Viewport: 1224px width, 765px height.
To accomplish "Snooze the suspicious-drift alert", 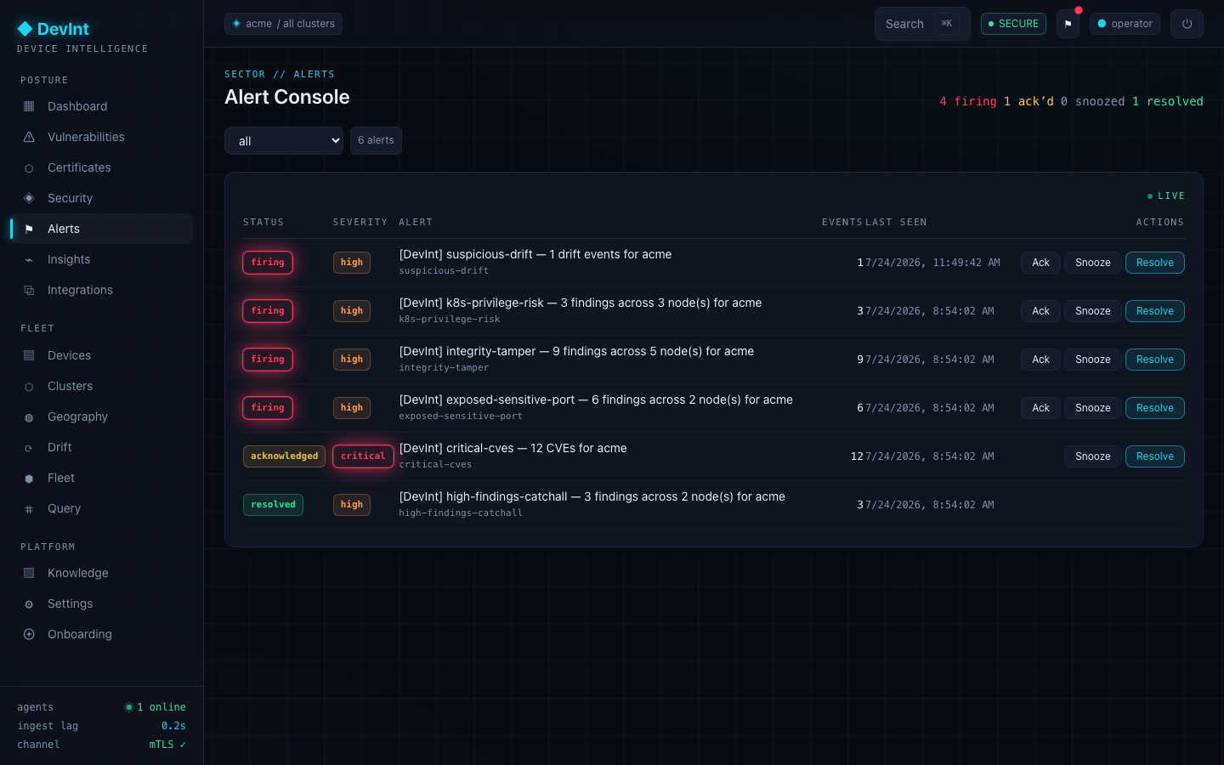I will (1092, 263).
